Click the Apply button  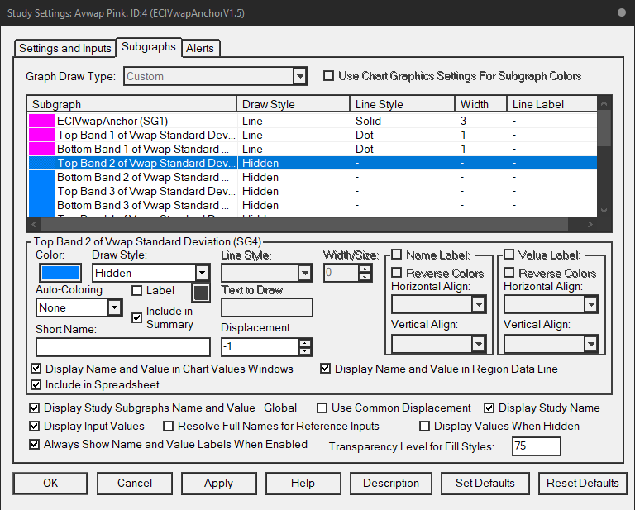point(218,484)
